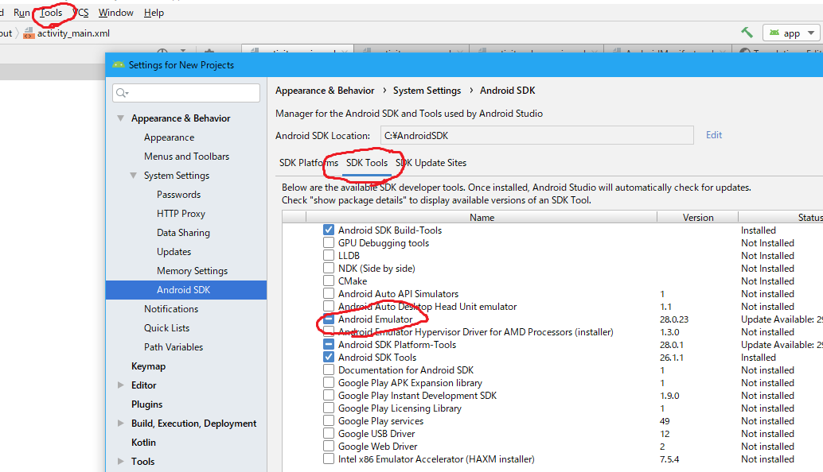The image size is (823, 472).
Task: Open the VCS menu
Action: coord(80,13)
